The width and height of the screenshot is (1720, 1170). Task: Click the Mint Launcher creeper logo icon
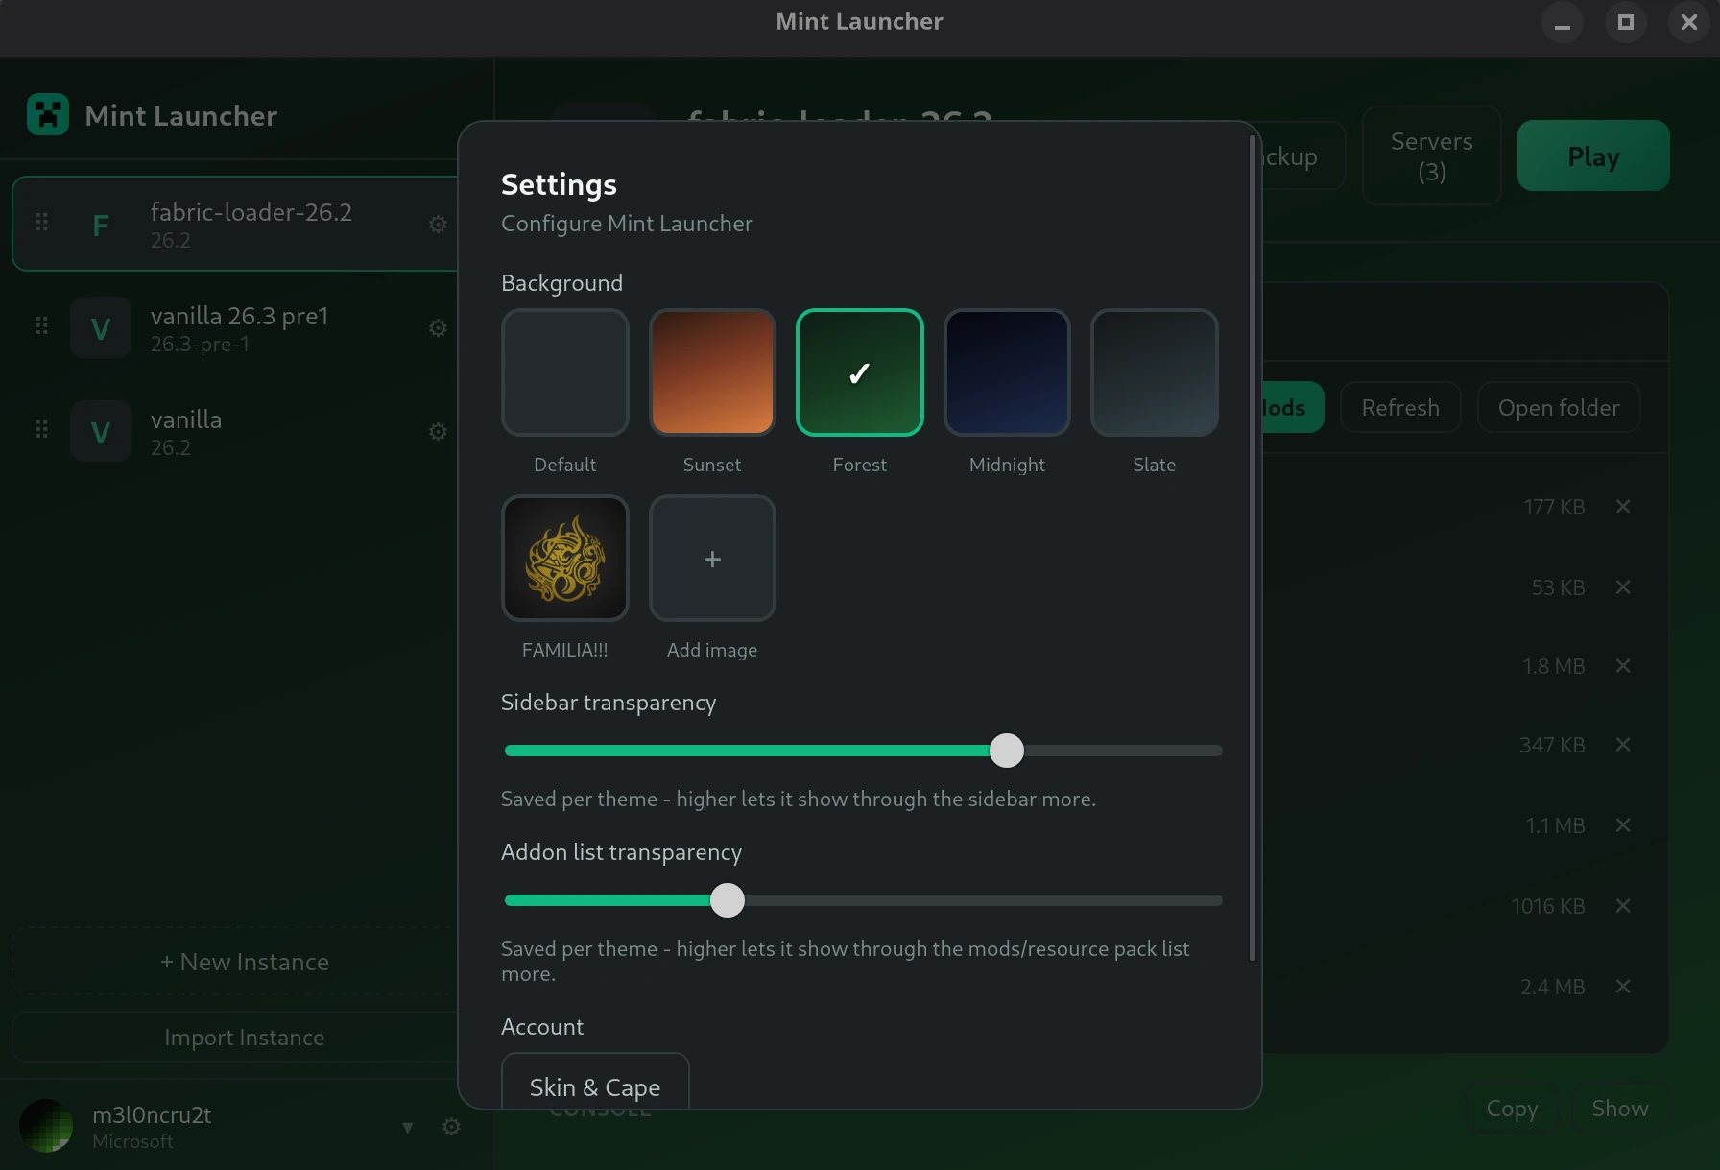coord(48,115)
